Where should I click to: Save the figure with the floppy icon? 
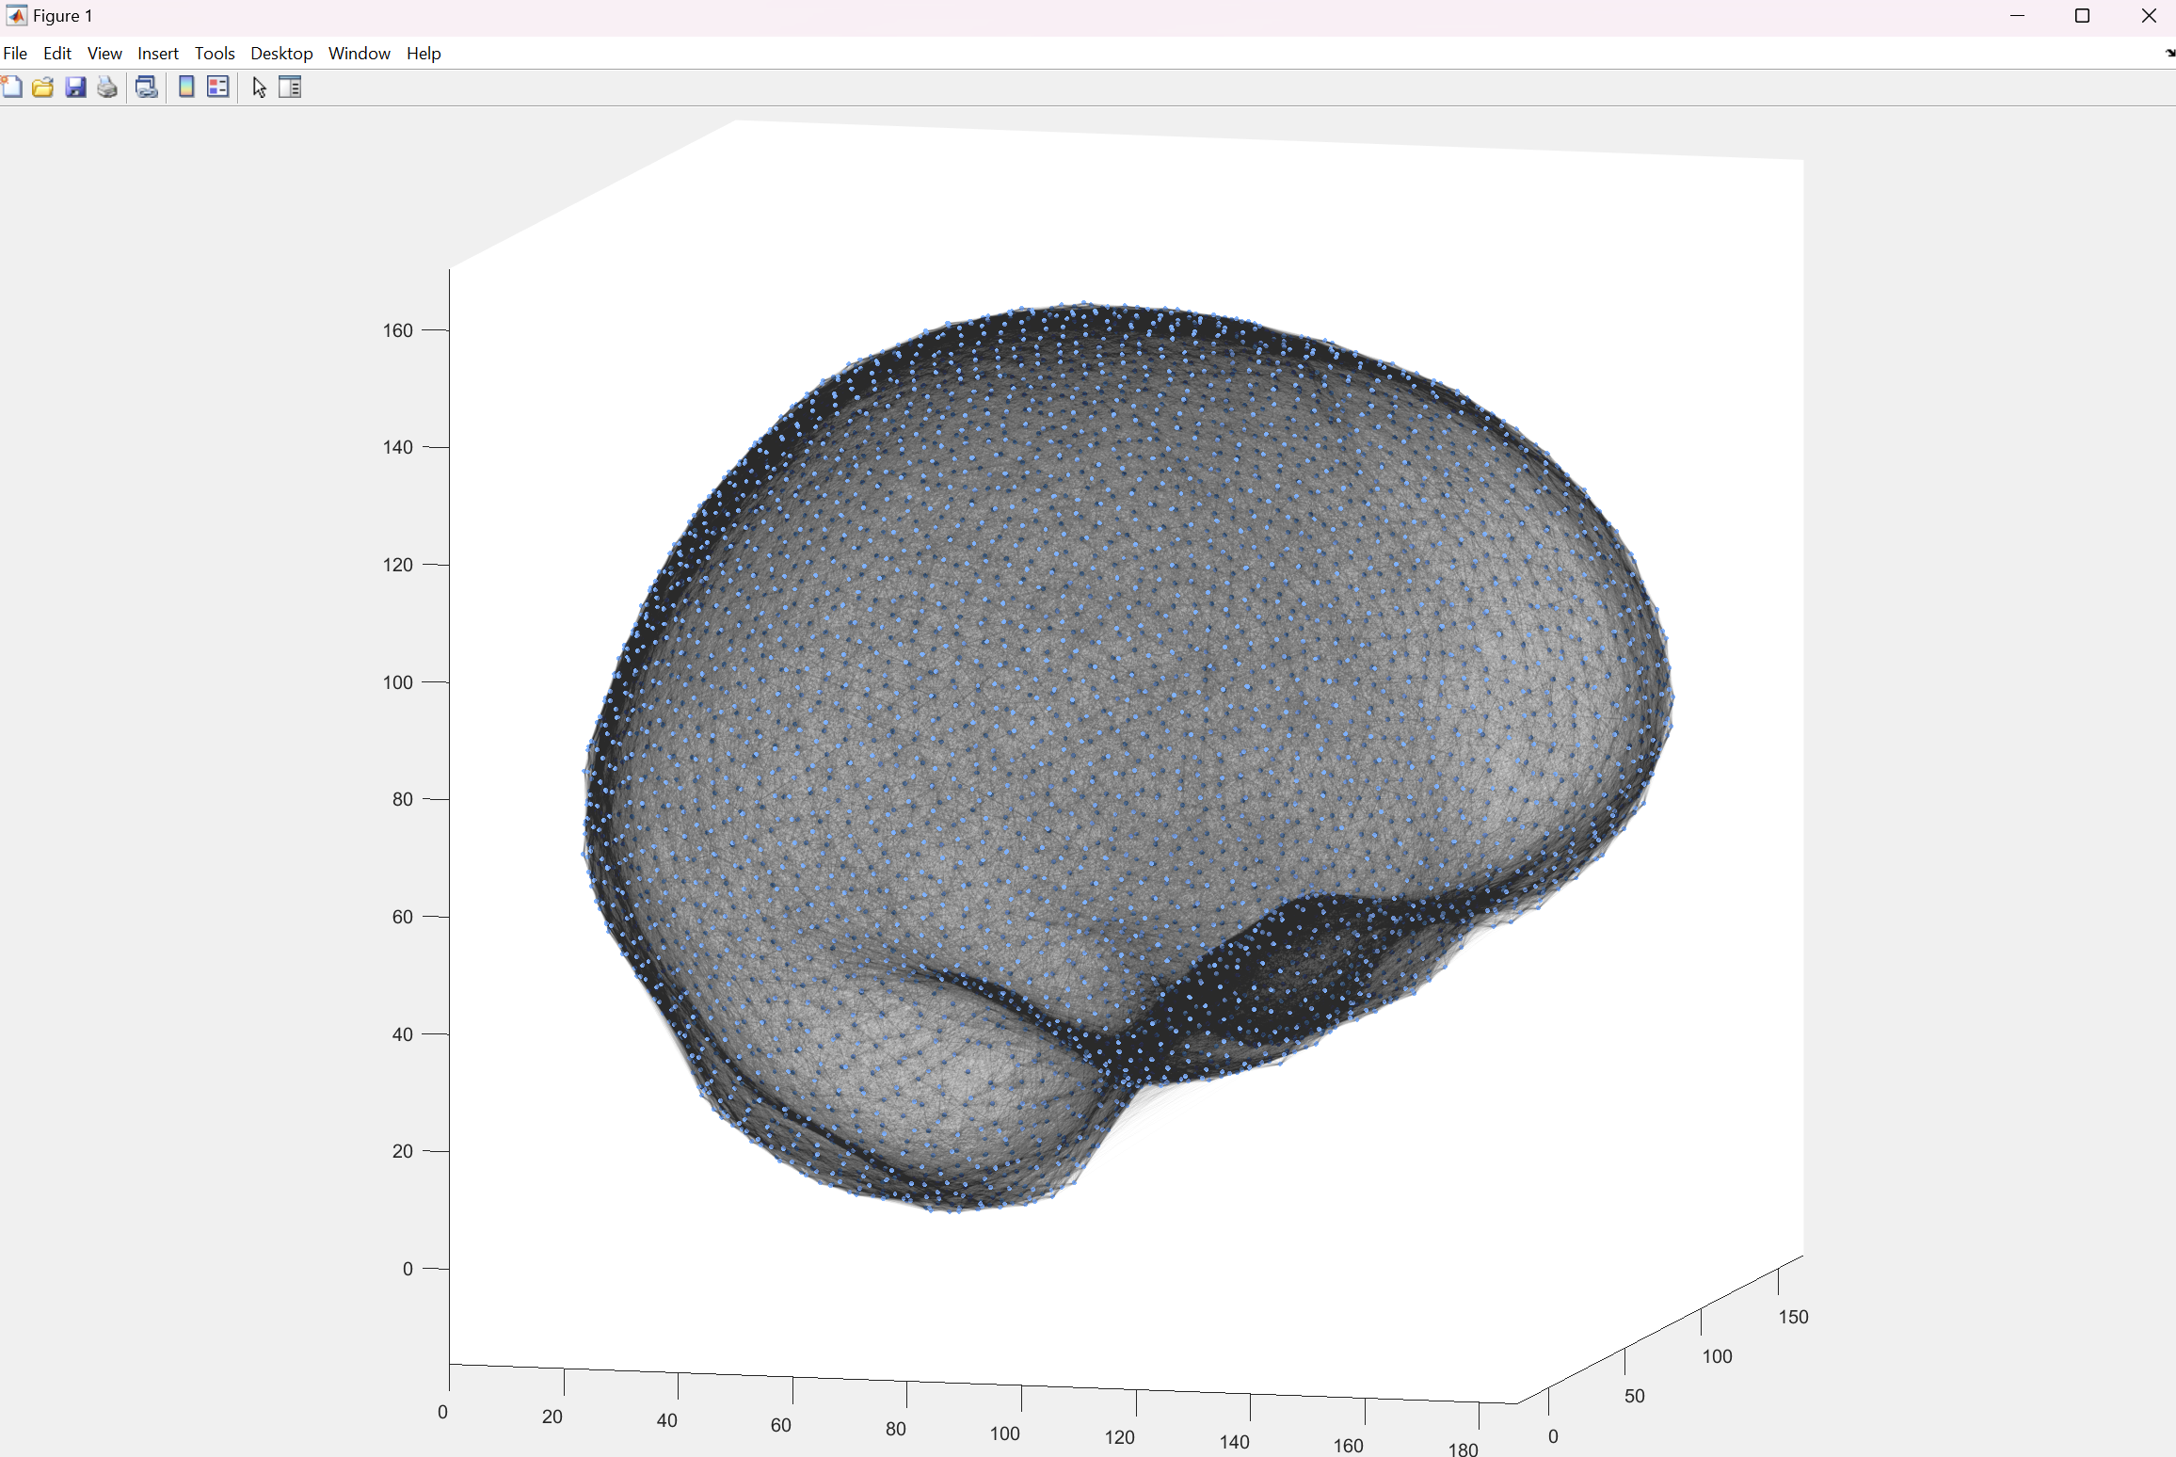tap(75, 88)
